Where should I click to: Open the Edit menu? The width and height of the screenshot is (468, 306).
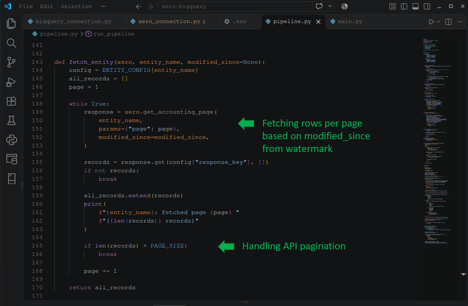point(46,6)
